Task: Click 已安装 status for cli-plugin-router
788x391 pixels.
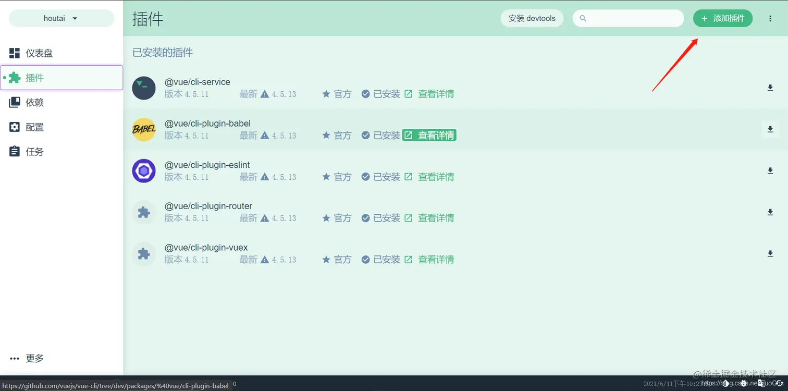Action: coord(381,218)
